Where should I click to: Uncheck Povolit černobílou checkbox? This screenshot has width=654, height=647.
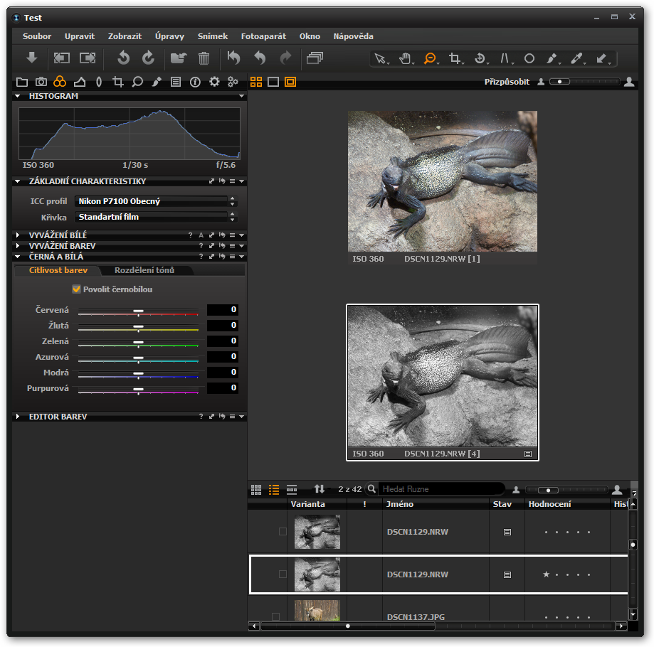(76, 289)
